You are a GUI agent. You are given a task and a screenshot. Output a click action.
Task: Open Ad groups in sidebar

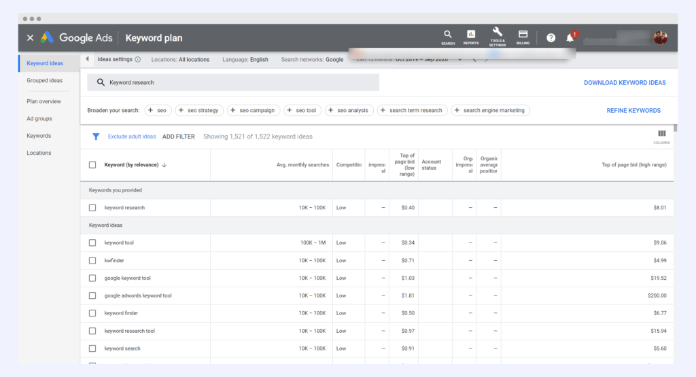pos(39,119)
